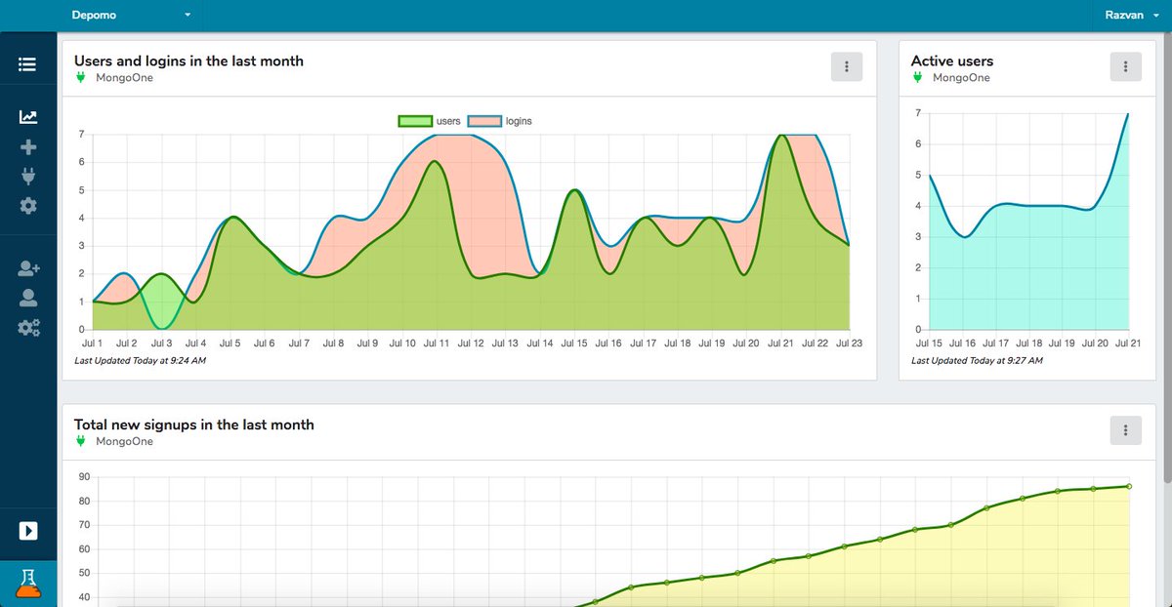Click the 'Active users' chart title
This screenshot has width=1172, height=607.
point(952,61)
